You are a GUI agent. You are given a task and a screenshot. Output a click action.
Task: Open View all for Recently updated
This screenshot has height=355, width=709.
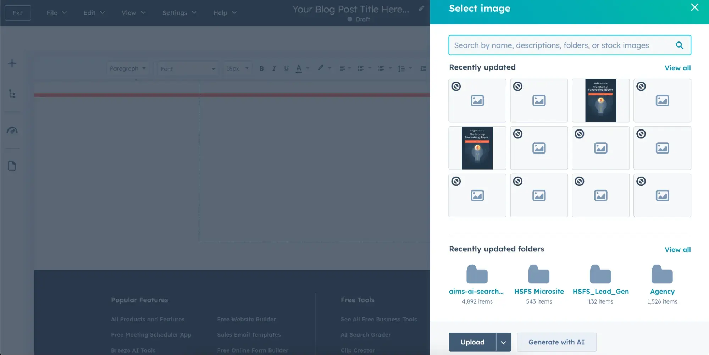[677, 68]
